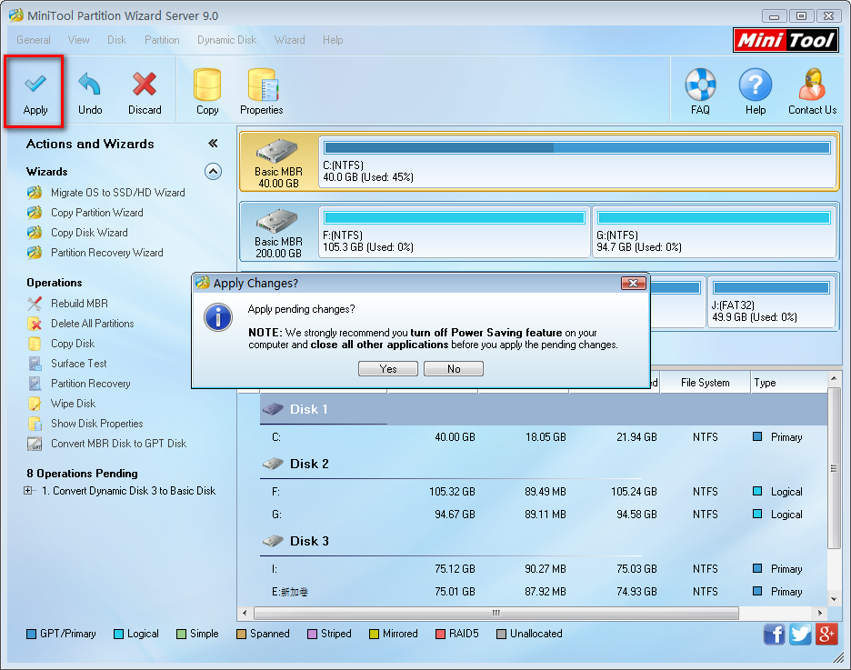This screenshot has width=851, height=670.
Task: Select partition F: in the list
Action: (544, 492)
